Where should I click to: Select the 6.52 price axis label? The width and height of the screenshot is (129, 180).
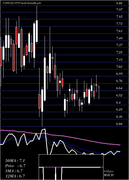pos(119,95)
